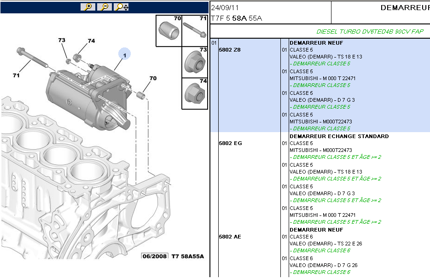The image size is (430, 279).
Task: Select the part 74 nut thumbnail
Action: pyautogui.click(x=195, y=93)
